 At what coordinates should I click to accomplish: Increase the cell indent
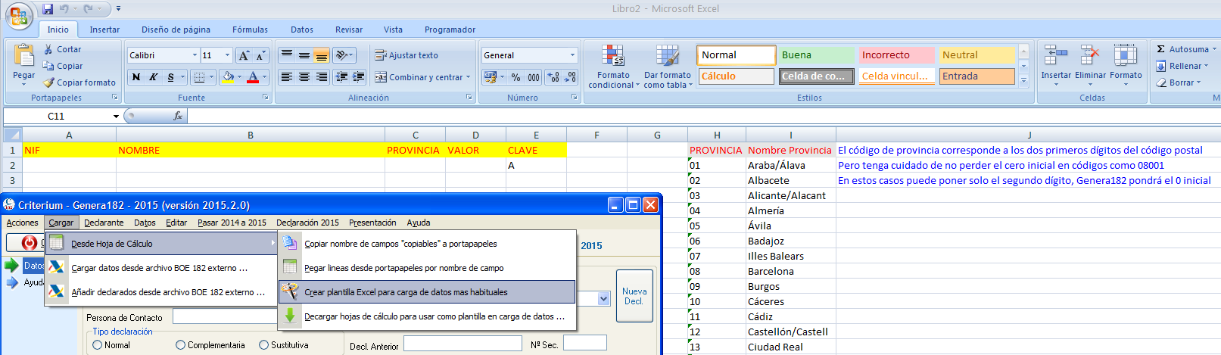click(x=358, y=77)
